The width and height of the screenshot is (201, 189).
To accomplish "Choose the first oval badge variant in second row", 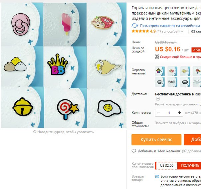I will pyautogui.click(x=160, y=82).
